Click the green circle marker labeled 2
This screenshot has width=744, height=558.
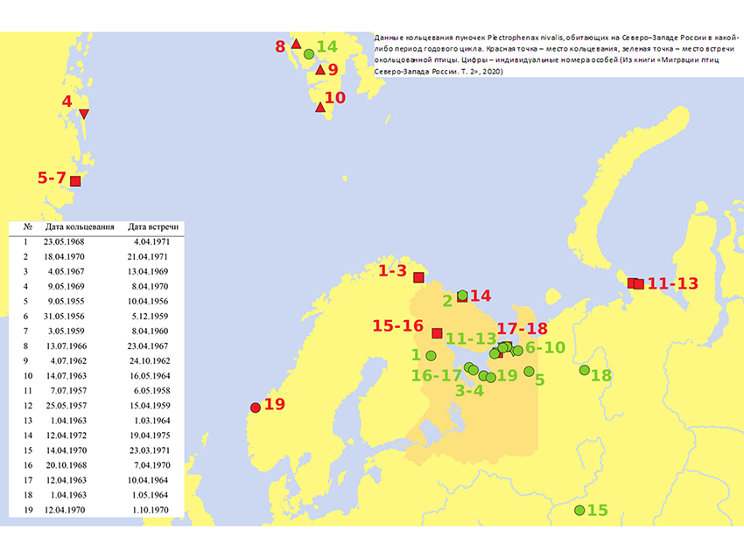click(x=463, y=296)
